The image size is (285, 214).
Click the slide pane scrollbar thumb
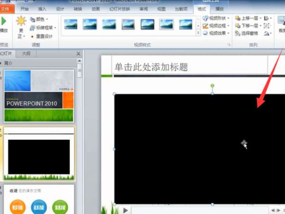click(79, 71)
